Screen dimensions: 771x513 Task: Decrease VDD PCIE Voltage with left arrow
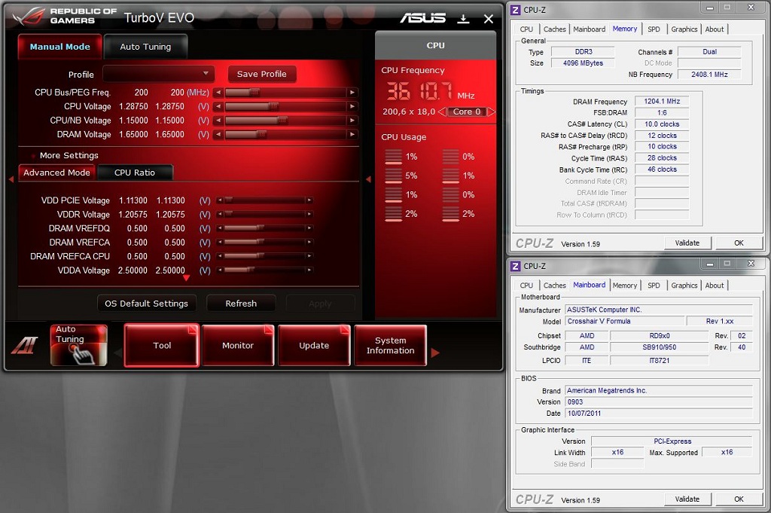tap(220, 200)
